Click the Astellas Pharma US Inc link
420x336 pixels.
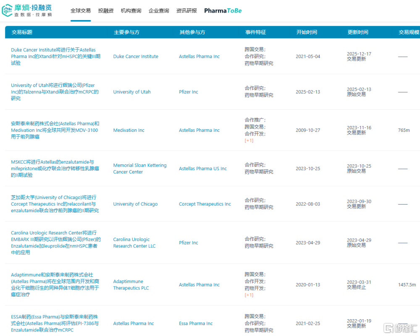pyautogui.click(x=203, y=168)
